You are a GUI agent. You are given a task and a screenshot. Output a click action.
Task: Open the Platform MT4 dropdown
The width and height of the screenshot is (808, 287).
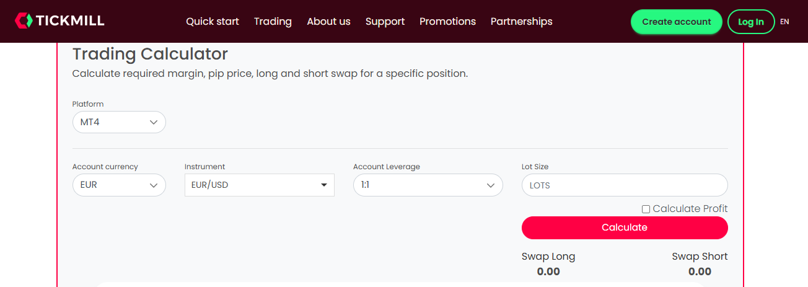[x=119, y=122]
